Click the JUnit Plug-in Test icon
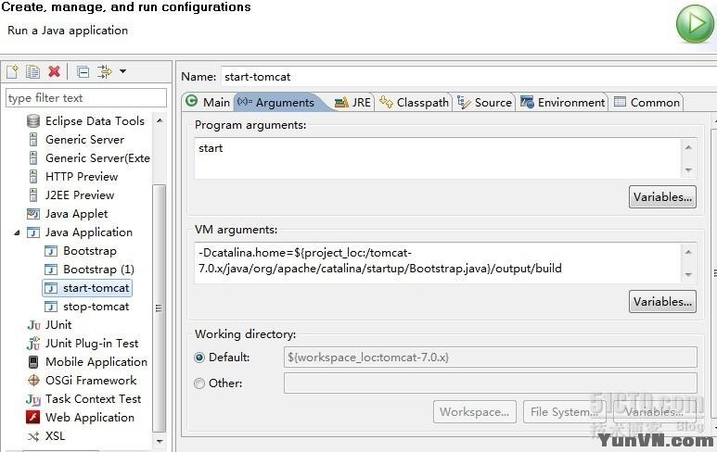Image resolution: width=717 pixels, height=452 pixels. point(33,344)
